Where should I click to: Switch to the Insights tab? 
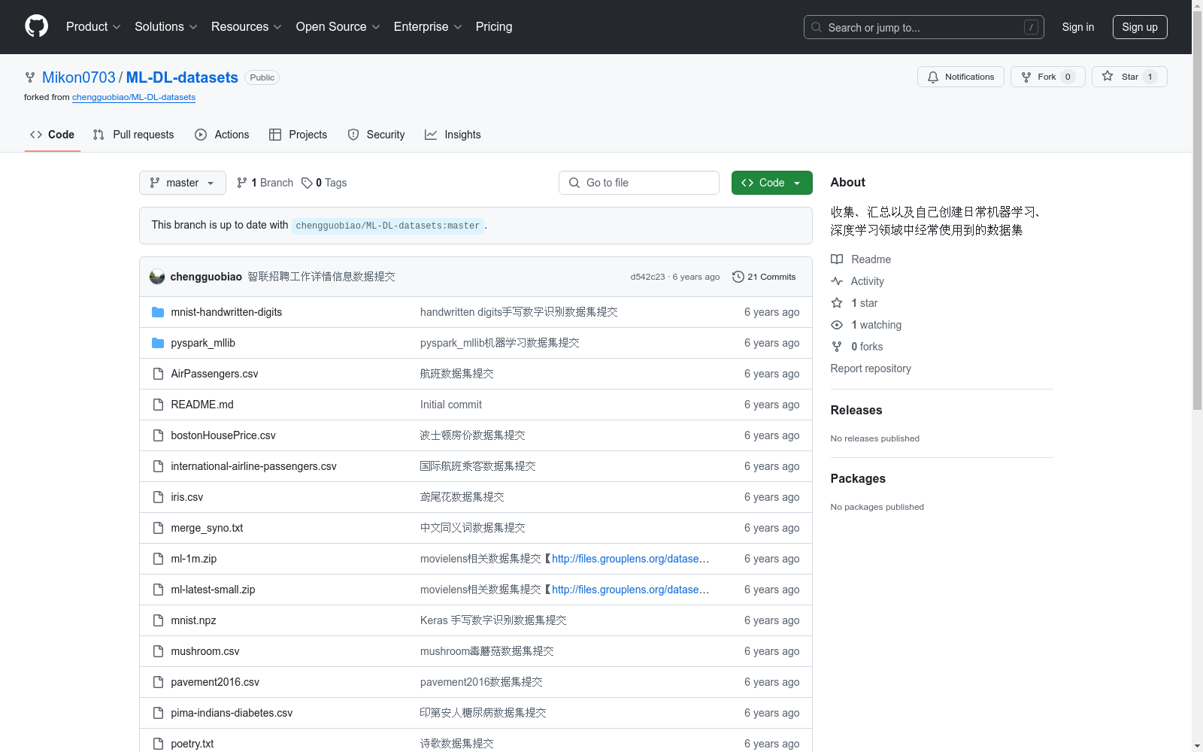pyautogui.click(x=453, y=135)
